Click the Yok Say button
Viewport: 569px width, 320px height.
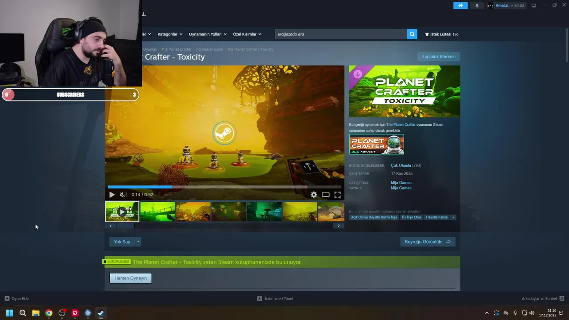coord(122,242)
